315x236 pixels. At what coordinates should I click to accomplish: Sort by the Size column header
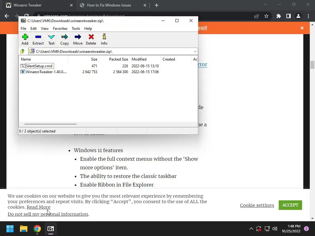coord(84,59)
